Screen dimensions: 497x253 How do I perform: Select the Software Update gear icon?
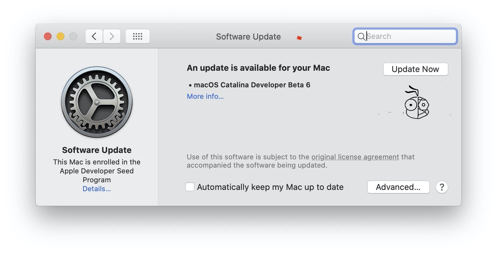coord(97,103)
